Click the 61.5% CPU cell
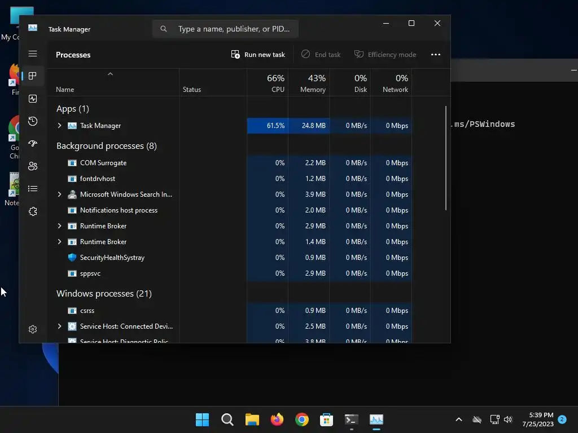Screen dimensions: 578x433 click(x=268, y=126)
